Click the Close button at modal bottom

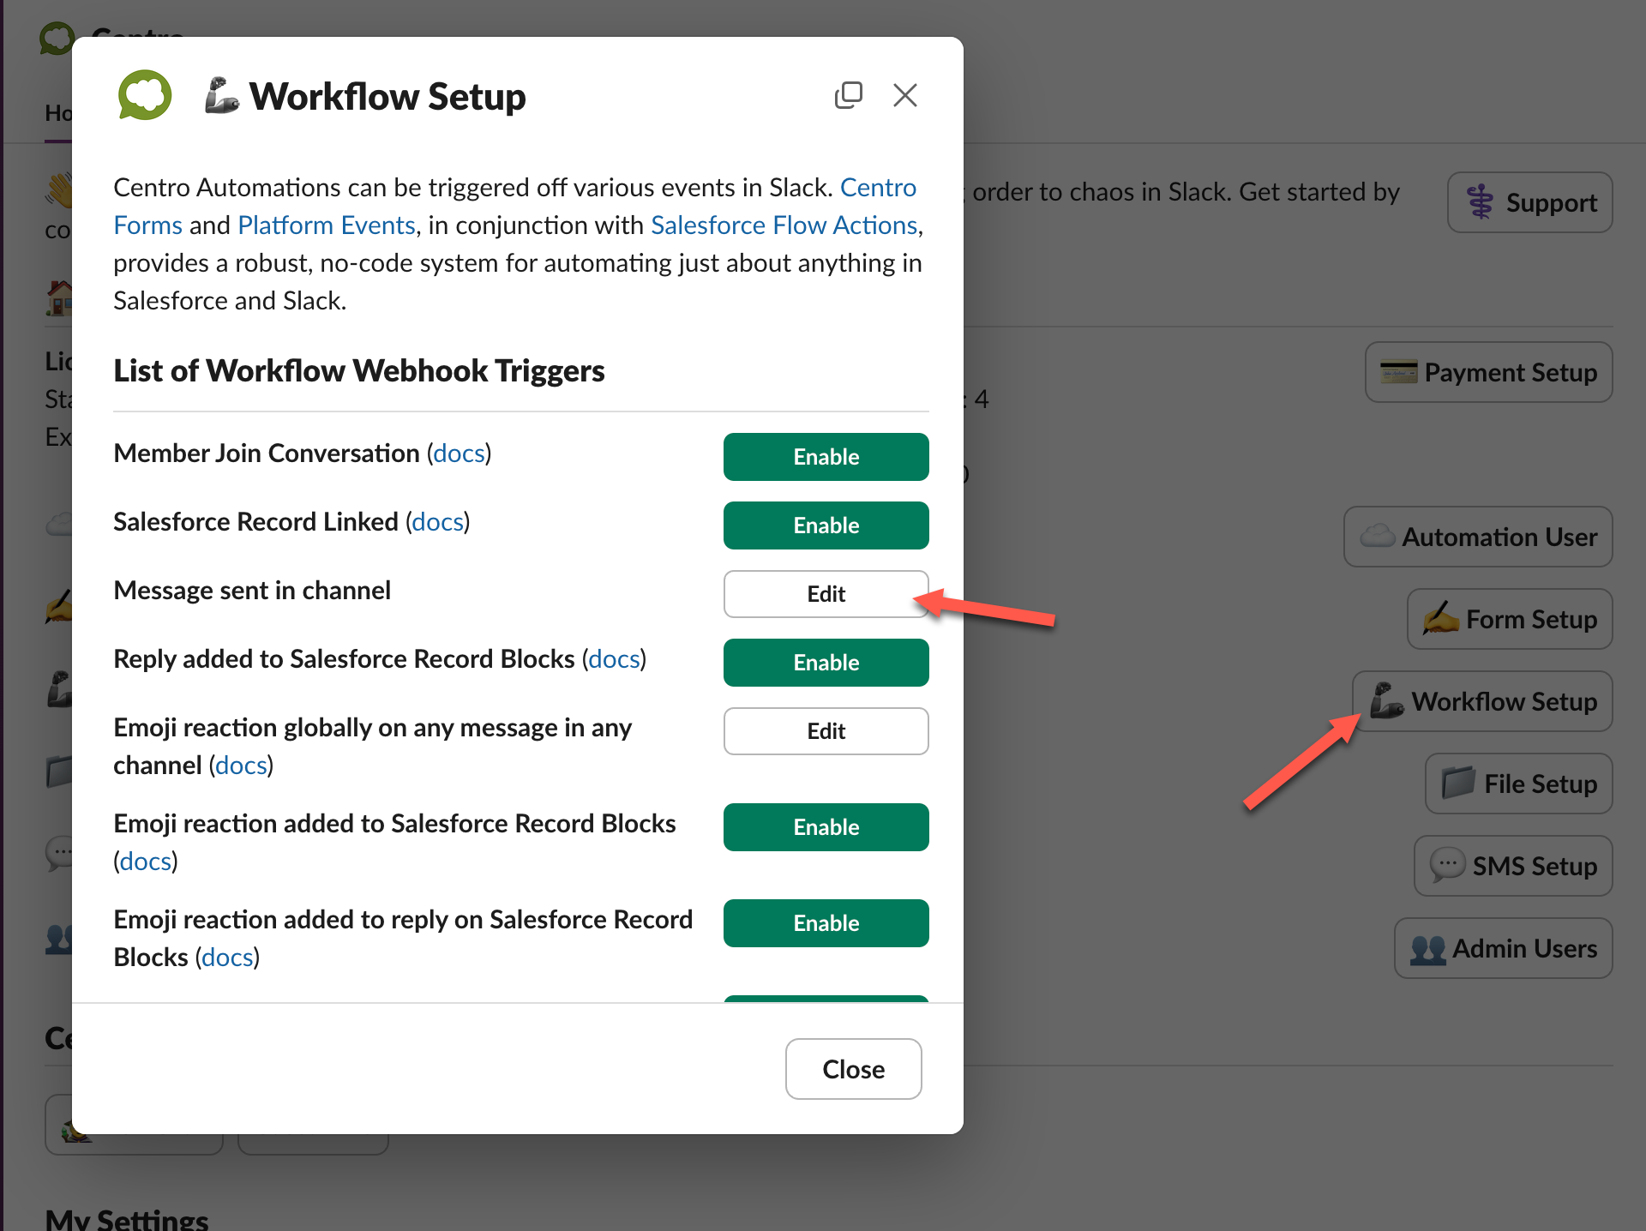[x=853, y=1069]
